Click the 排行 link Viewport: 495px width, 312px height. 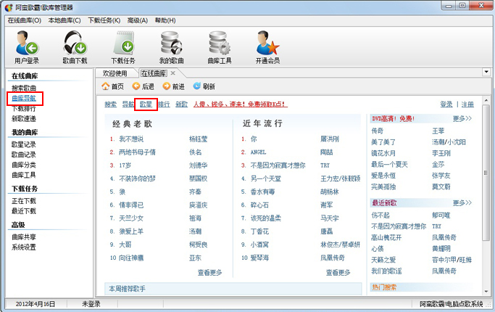[164, 104]
